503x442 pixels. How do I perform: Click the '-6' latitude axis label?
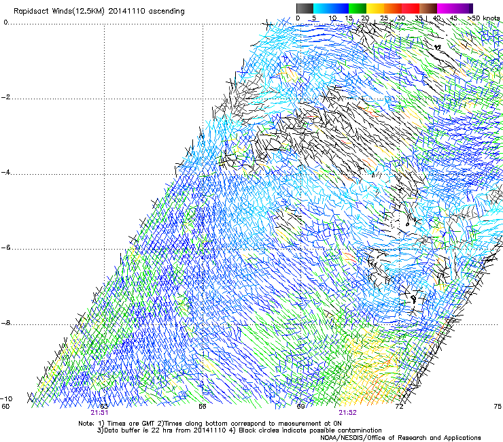tap(5, 248)
